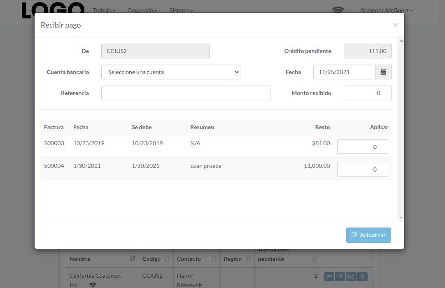Screen dimensions: 445x288
Task: Click the Referencia text field
Action: 186,93
